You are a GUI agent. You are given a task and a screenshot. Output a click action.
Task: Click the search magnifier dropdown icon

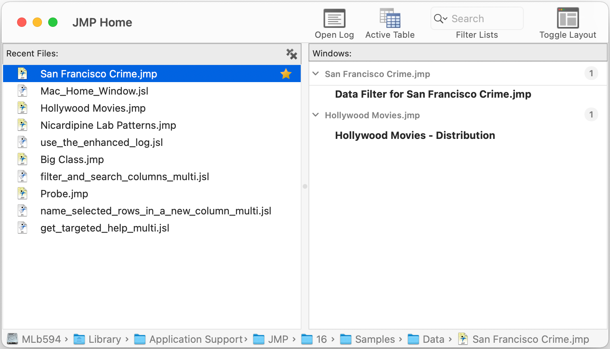click(x=441, y=19)
